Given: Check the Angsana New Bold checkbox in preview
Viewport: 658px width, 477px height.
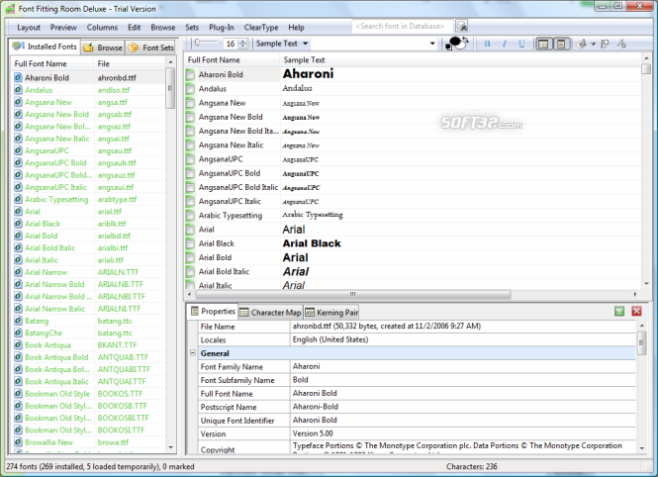Looking at the screenshot, I should pos(191,117).
